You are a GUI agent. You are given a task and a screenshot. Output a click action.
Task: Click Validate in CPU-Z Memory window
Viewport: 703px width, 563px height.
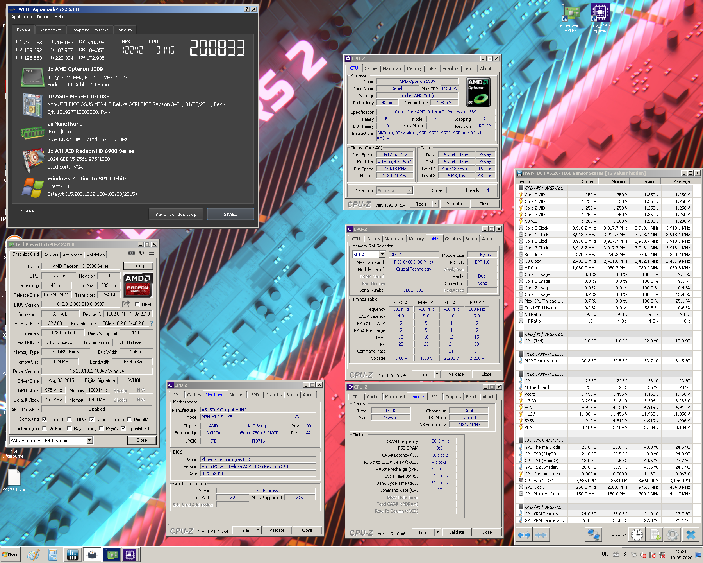tap(457, 532)
